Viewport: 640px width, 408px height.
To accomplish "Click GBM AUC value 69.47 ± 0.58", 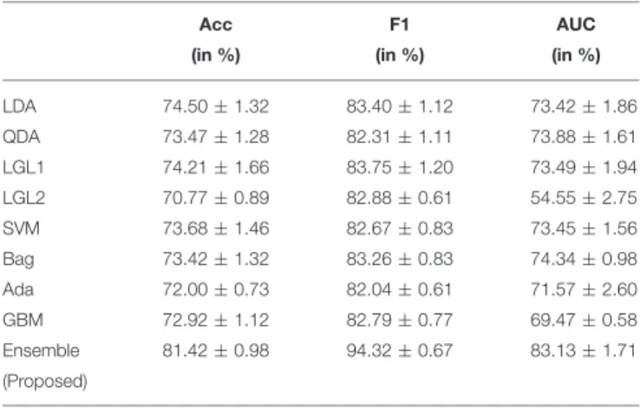I will (584, 320).
